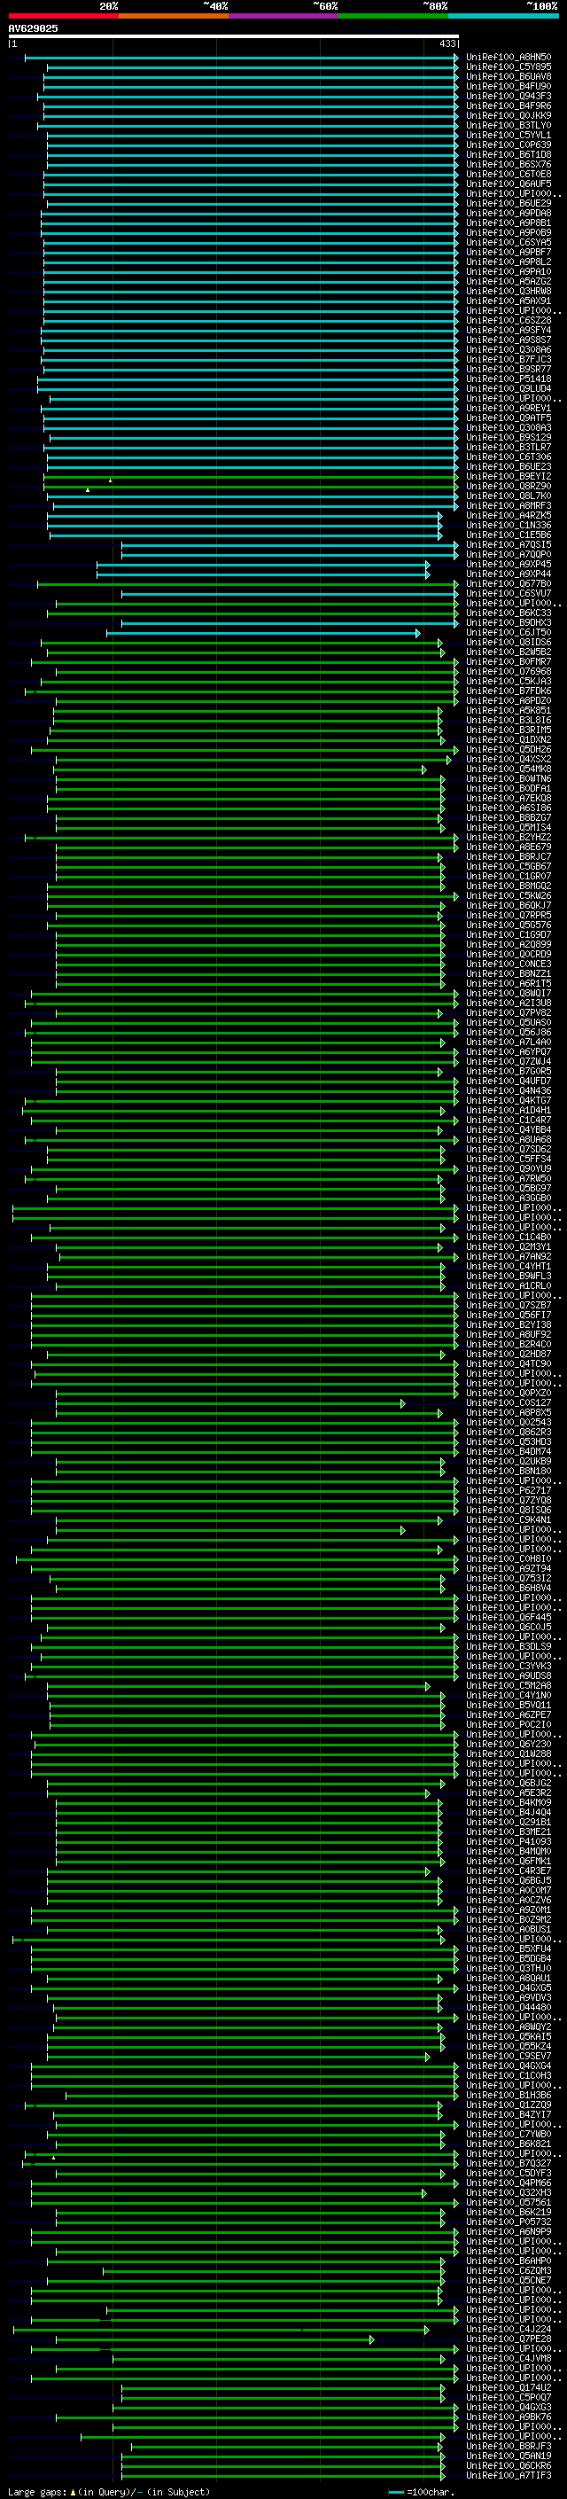Click the UniRef100_O76968 hit name
Image resolution: width=567 pixels, height=2499 pixels.
(x=508, y=671)
